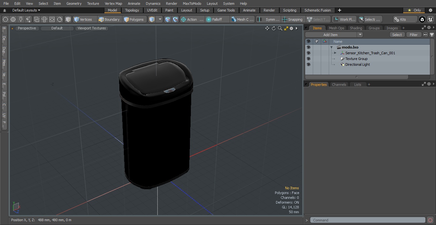The image size is (436, 225).
Task: Click the viewport pan (move arrows) icon
Action: [x=267, y=28]
